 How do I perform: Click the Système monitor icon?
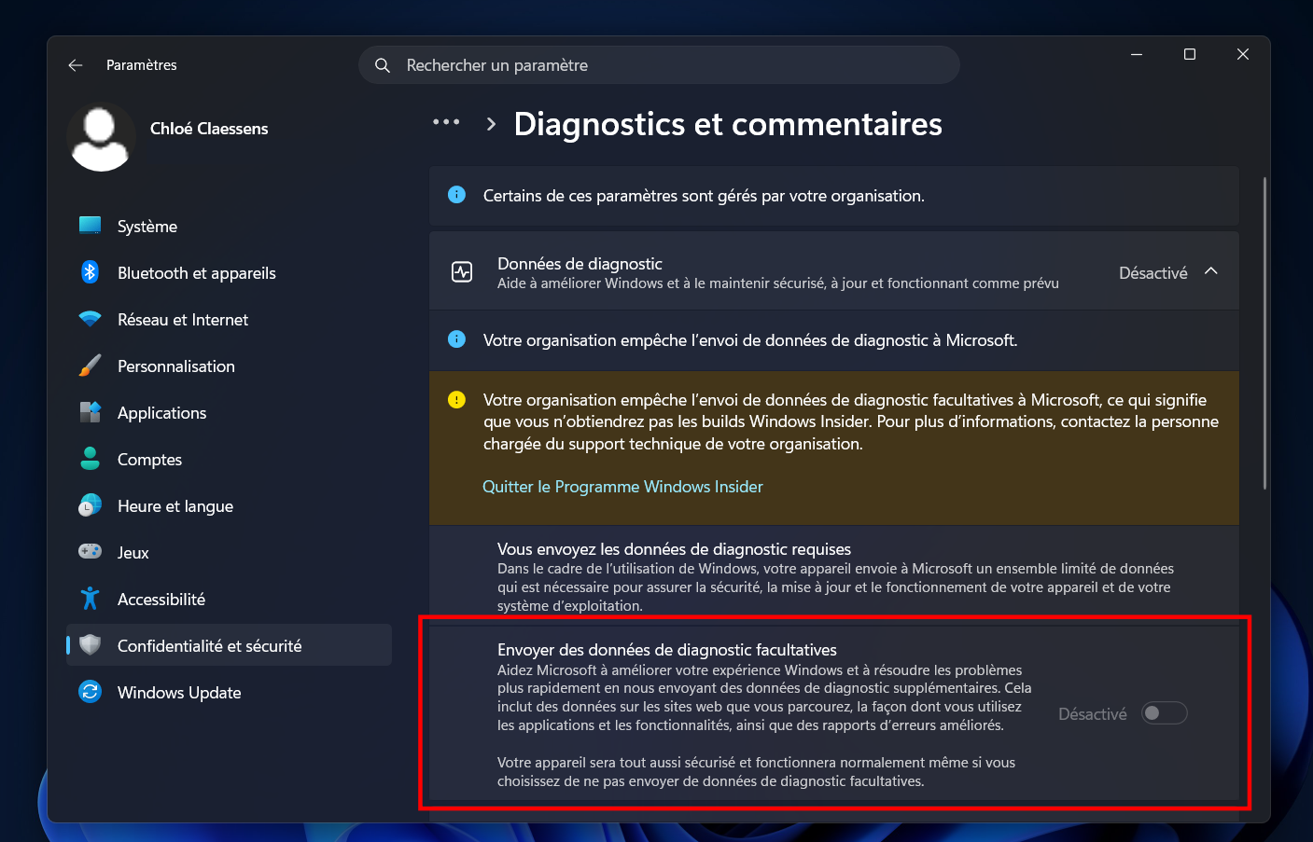[90, 226]
